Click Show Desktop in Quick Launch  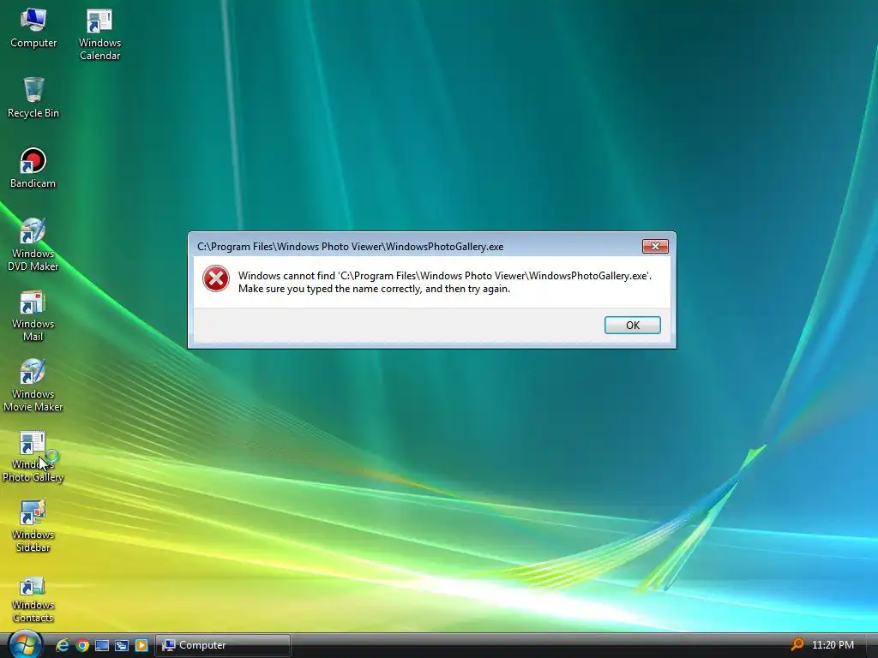coord(102,645)
